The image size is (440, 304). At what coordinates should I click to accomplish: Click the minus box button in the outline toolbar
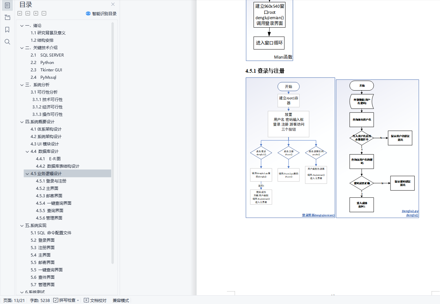tap(44, 13)
